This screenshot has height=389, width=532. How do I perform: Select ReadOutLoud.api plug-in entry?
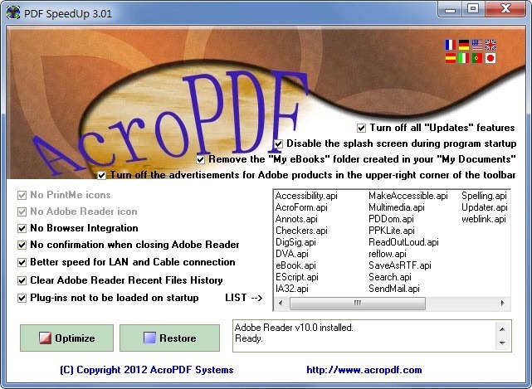point(403,242)
